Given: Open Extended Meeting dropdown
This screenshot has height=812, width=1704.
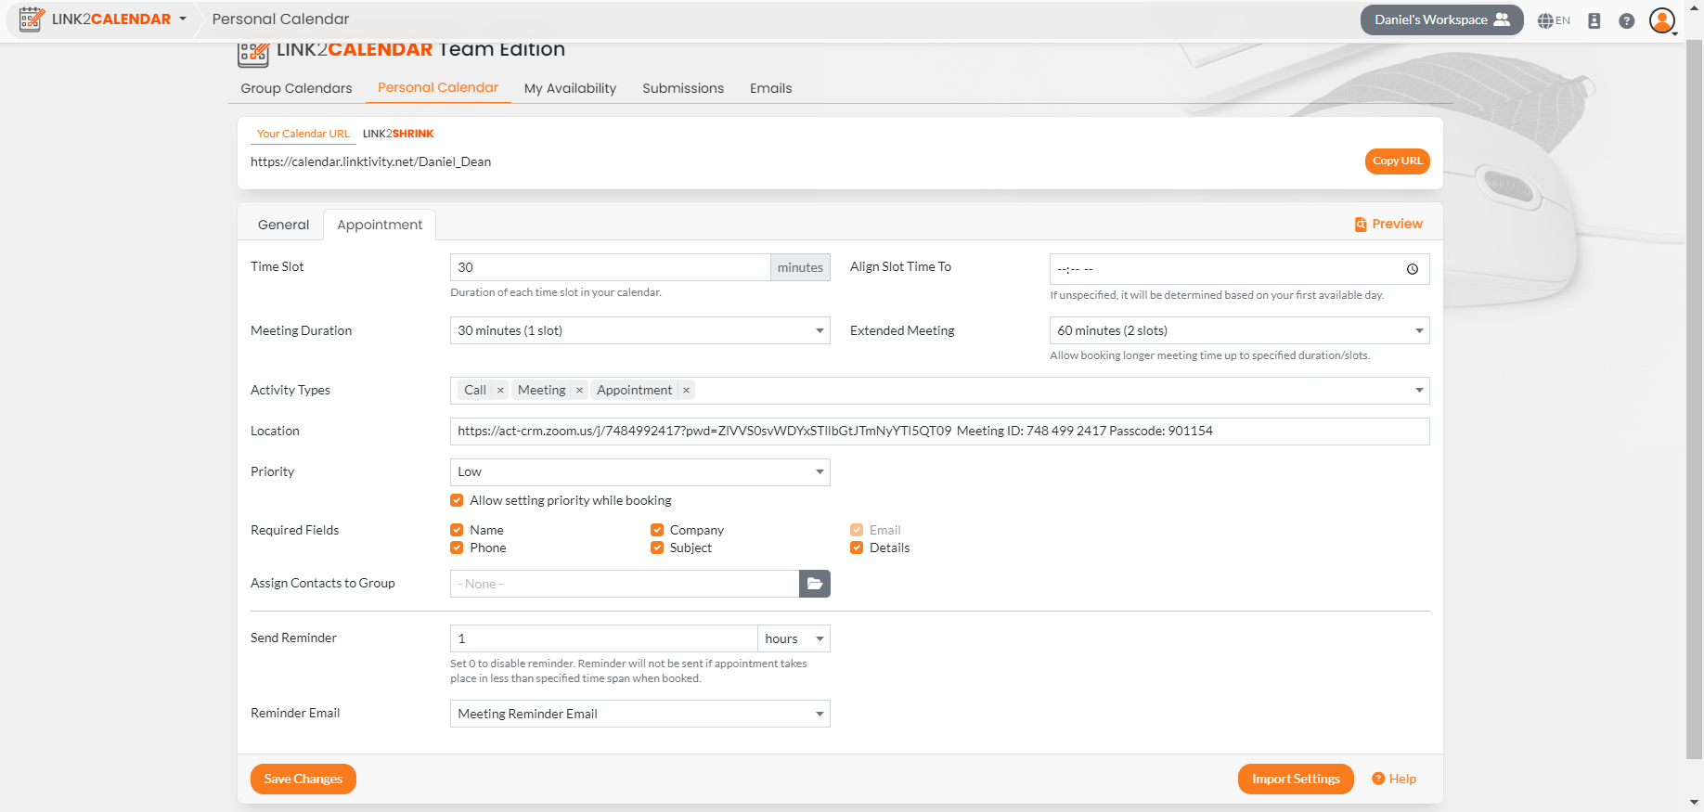Looking at the screenshot, I should point(1239,330).
